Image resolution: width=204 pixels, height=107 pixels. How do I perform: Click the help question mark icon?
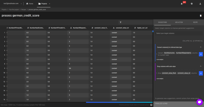pyautogui.click(x=192, y=4)
